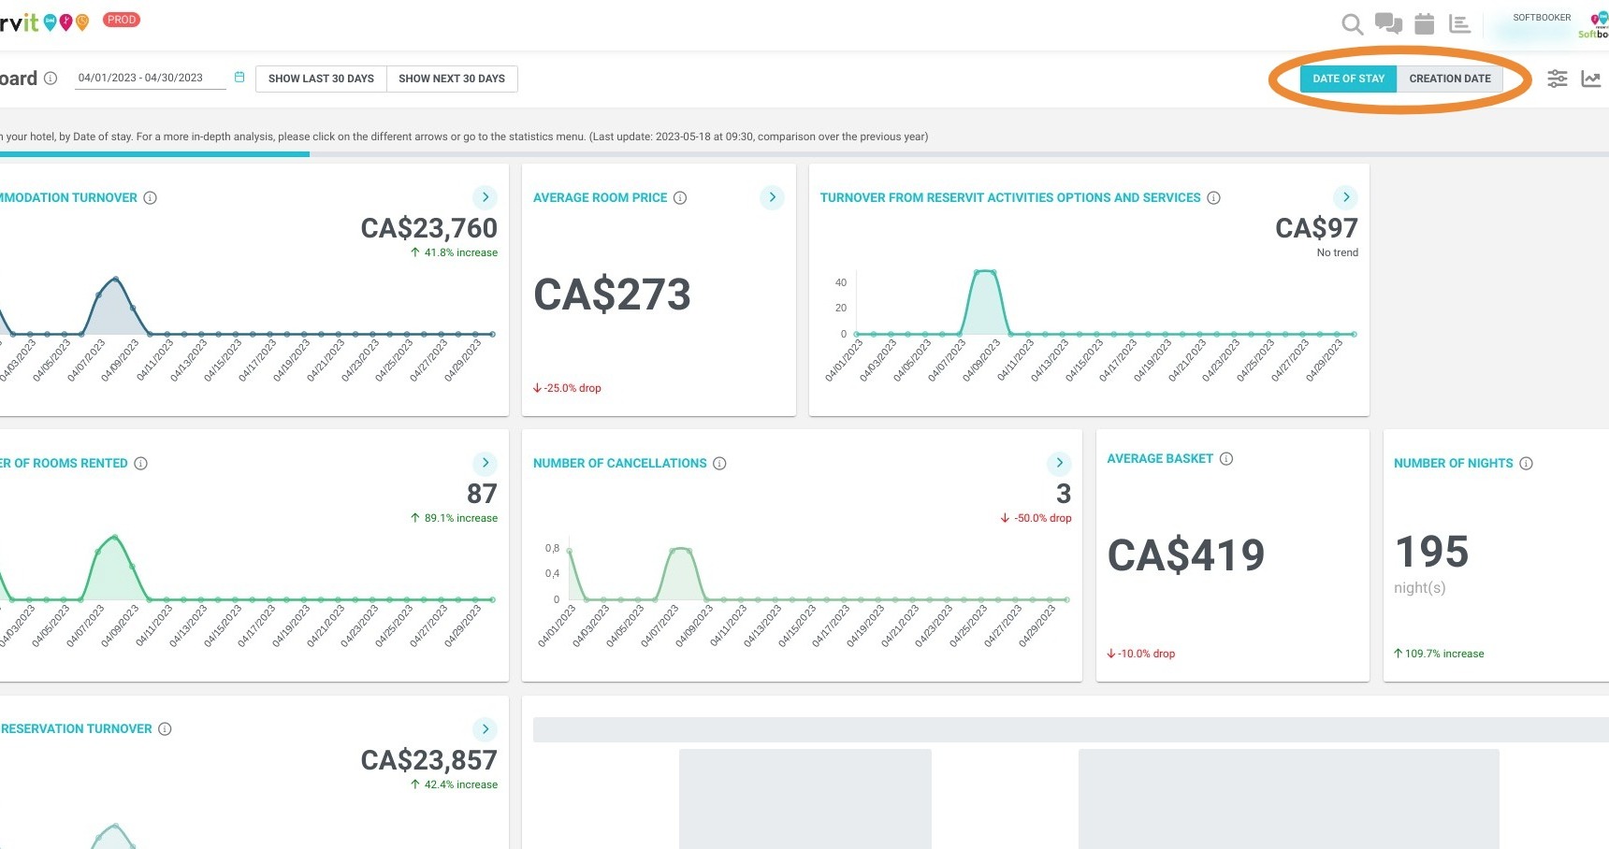Click Show Last 30 Days button
This screenshot has width=1609, height=849.
click(x=321, y=79)
